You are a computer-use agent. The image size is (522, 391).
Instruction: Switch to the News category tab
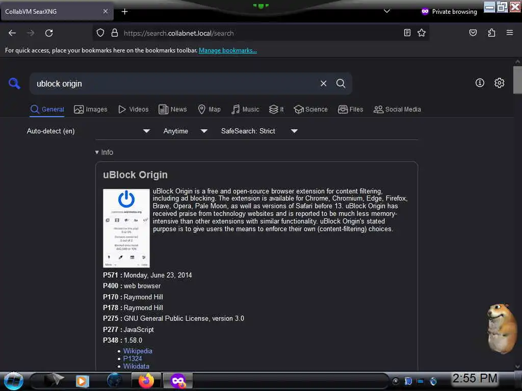click(172, 109)
